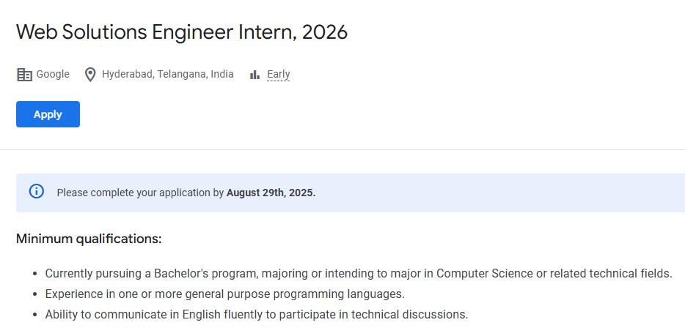Click the Minimum qualifications heading
The width and height of the screenshot is (685, 328).
coord(89,239)
